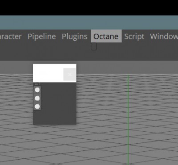Close the floating palette with the X button
The width and height of the screenshot is (178, 165).
coord(69,75)
